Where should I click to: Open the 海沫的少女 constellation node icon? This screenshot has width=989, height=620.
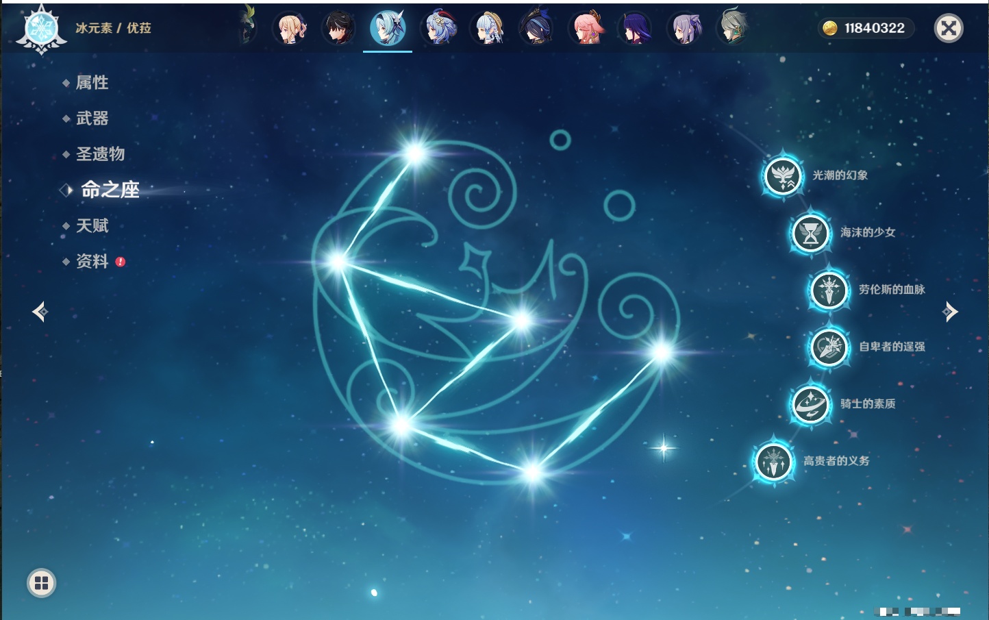tap(810, 233)
